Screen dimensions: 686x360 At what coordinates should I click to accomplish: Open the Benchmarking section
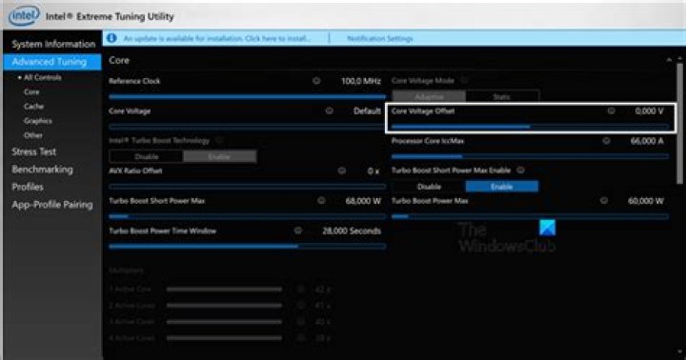coord(43,170)
